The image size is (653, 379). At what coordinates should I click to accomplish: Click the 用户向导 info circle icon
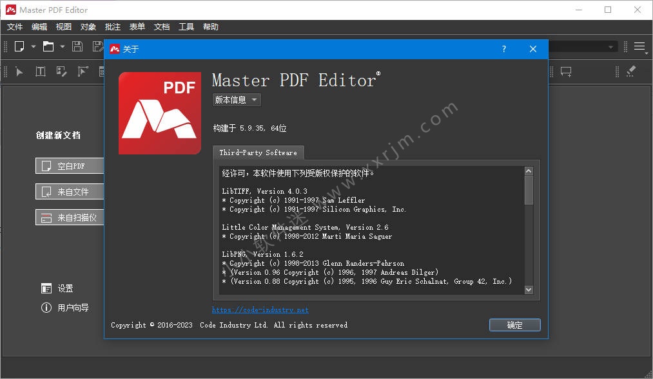46,308
